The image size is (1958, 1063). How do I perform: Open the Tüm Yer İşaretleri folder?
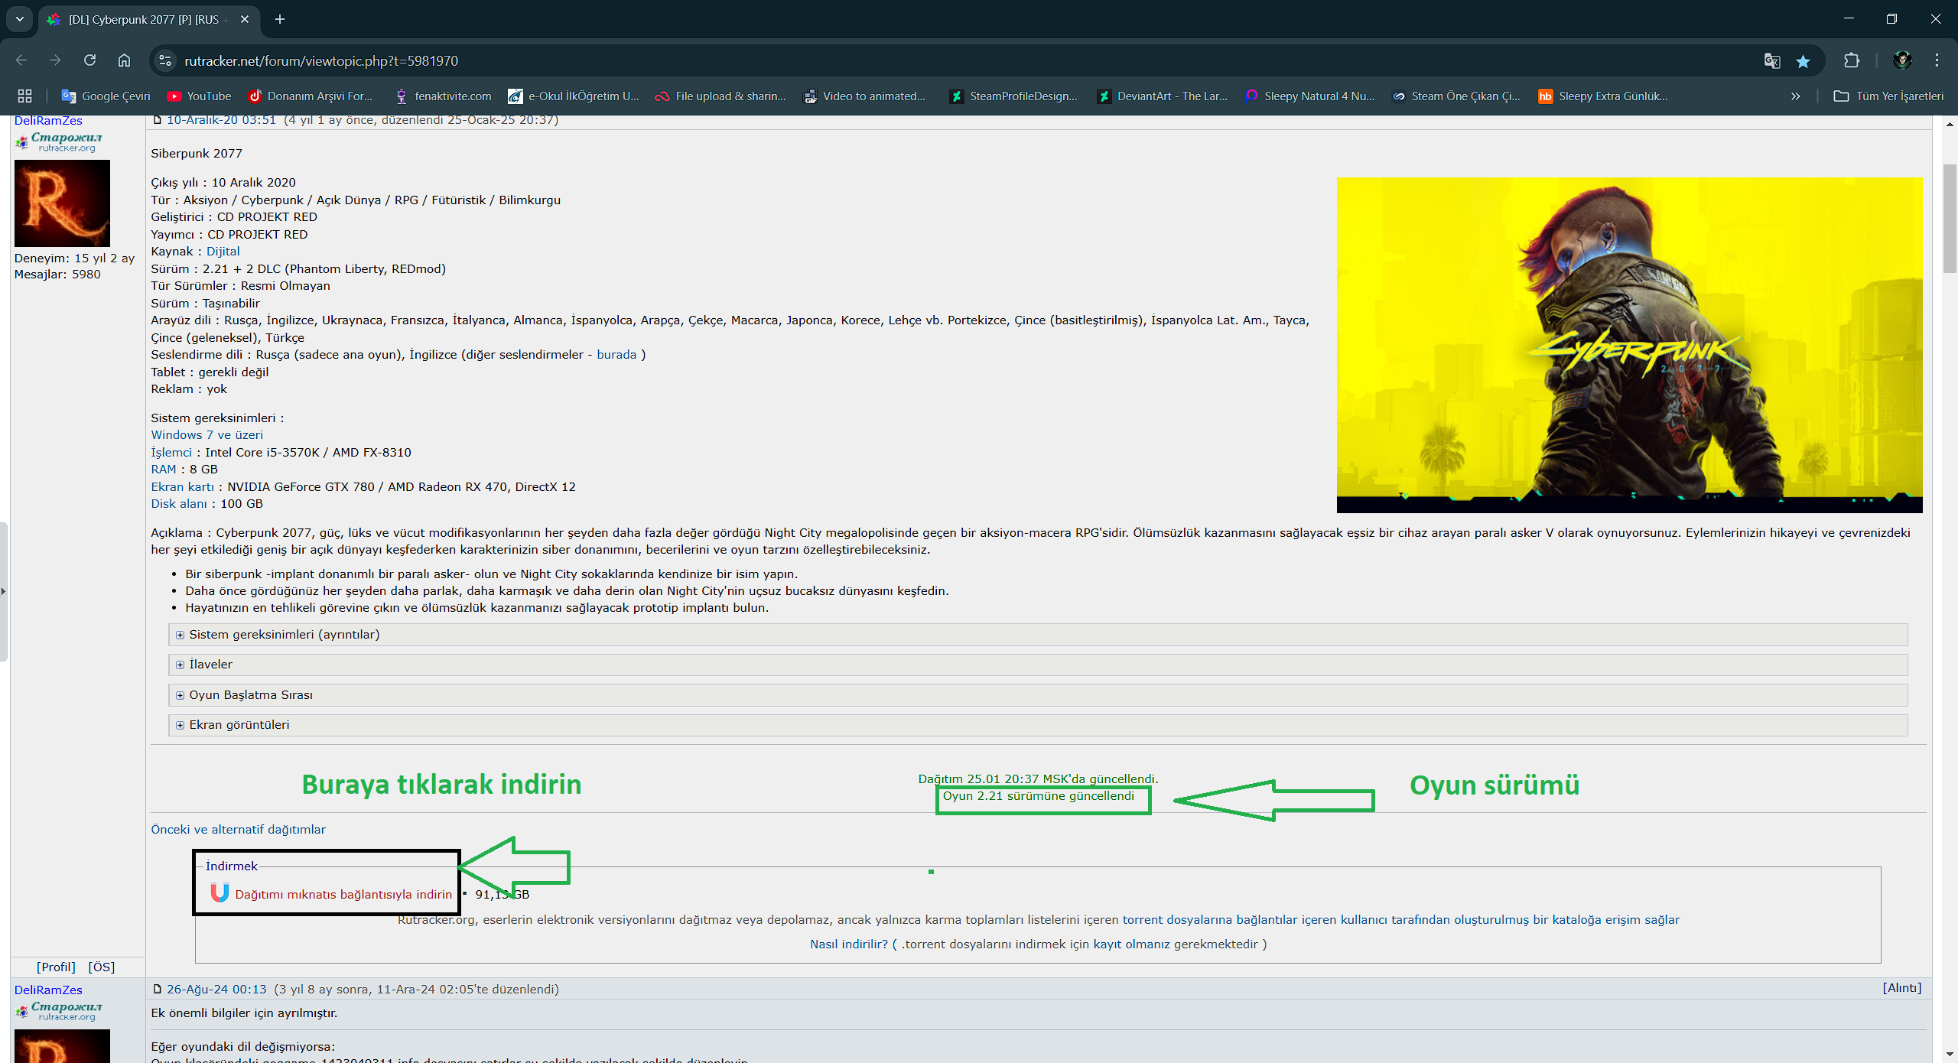click(1889, 96)
